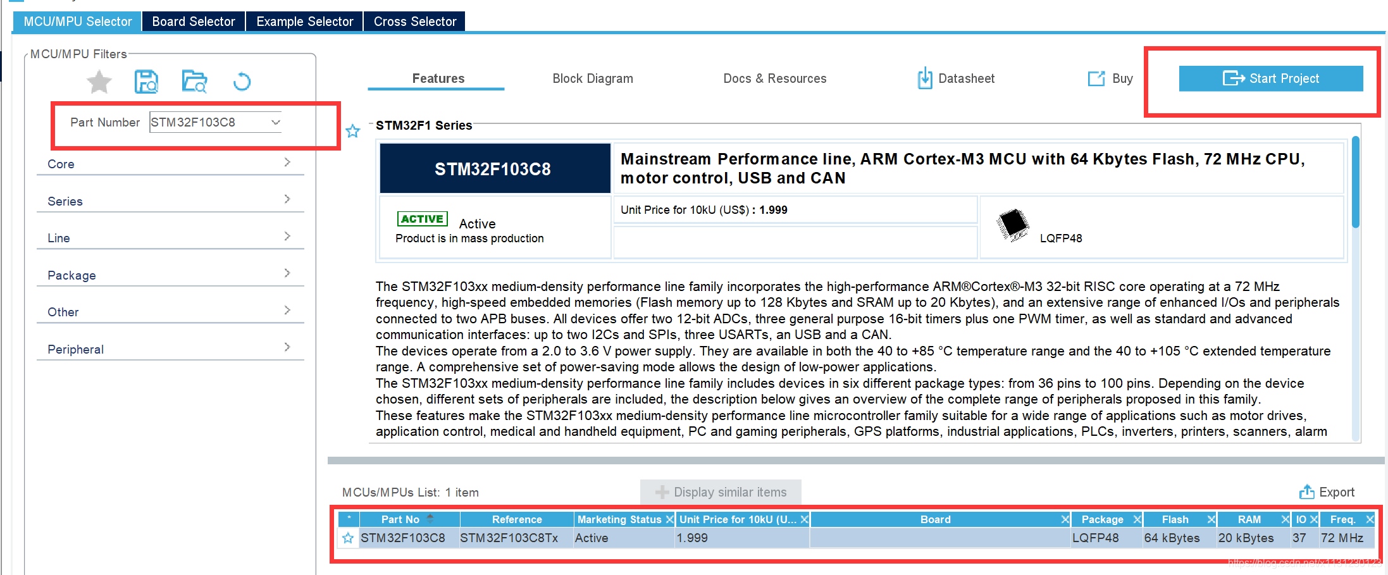The image size is (1388, 575).
Task: Remove the Freq. column
Action: click(x=1370, y=519)
